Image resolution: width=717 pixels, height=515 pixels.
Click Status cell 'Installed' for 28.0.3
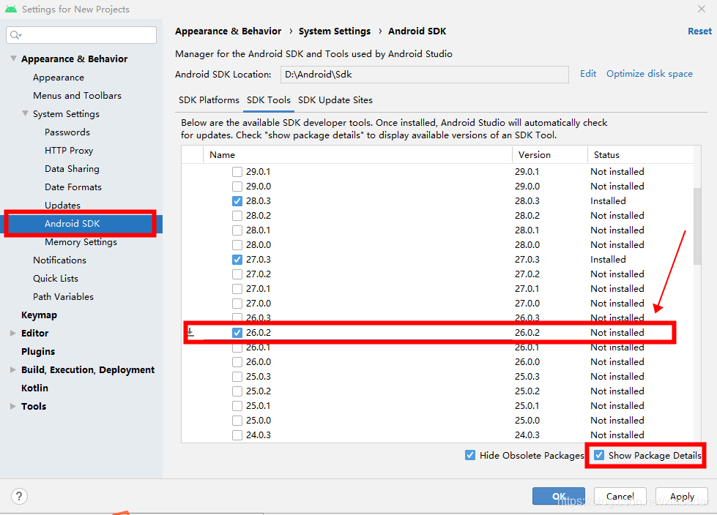coord(608,201)
